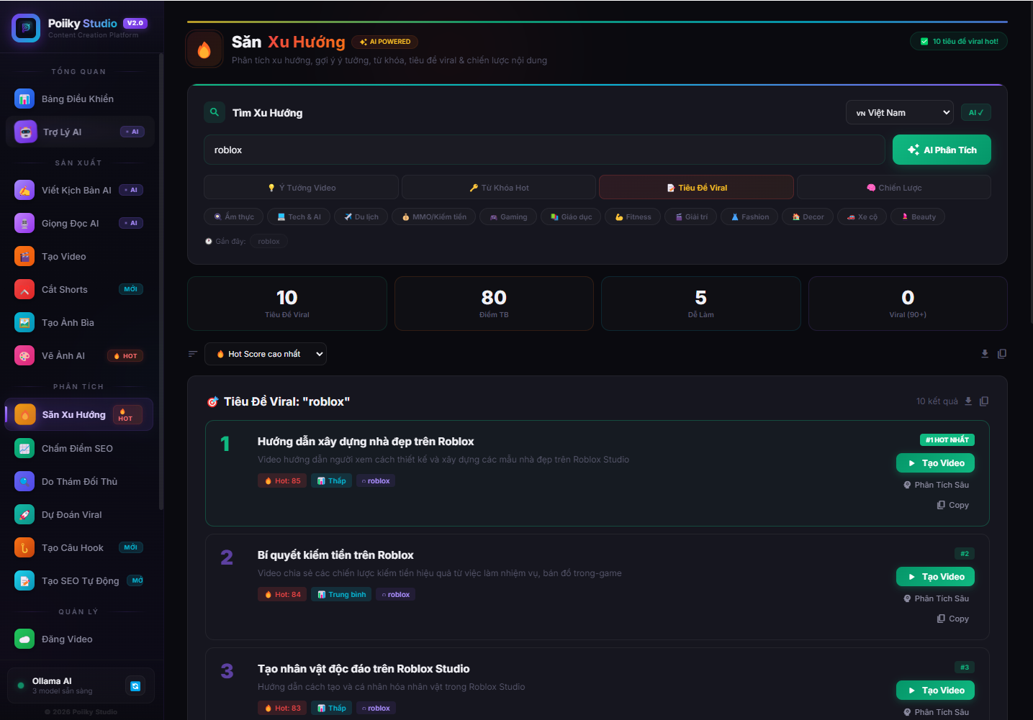This screenshot has height=720, width=1033.
Task: Click the Dự Đoán Viral rocket icon
Action: click(24, 514)
